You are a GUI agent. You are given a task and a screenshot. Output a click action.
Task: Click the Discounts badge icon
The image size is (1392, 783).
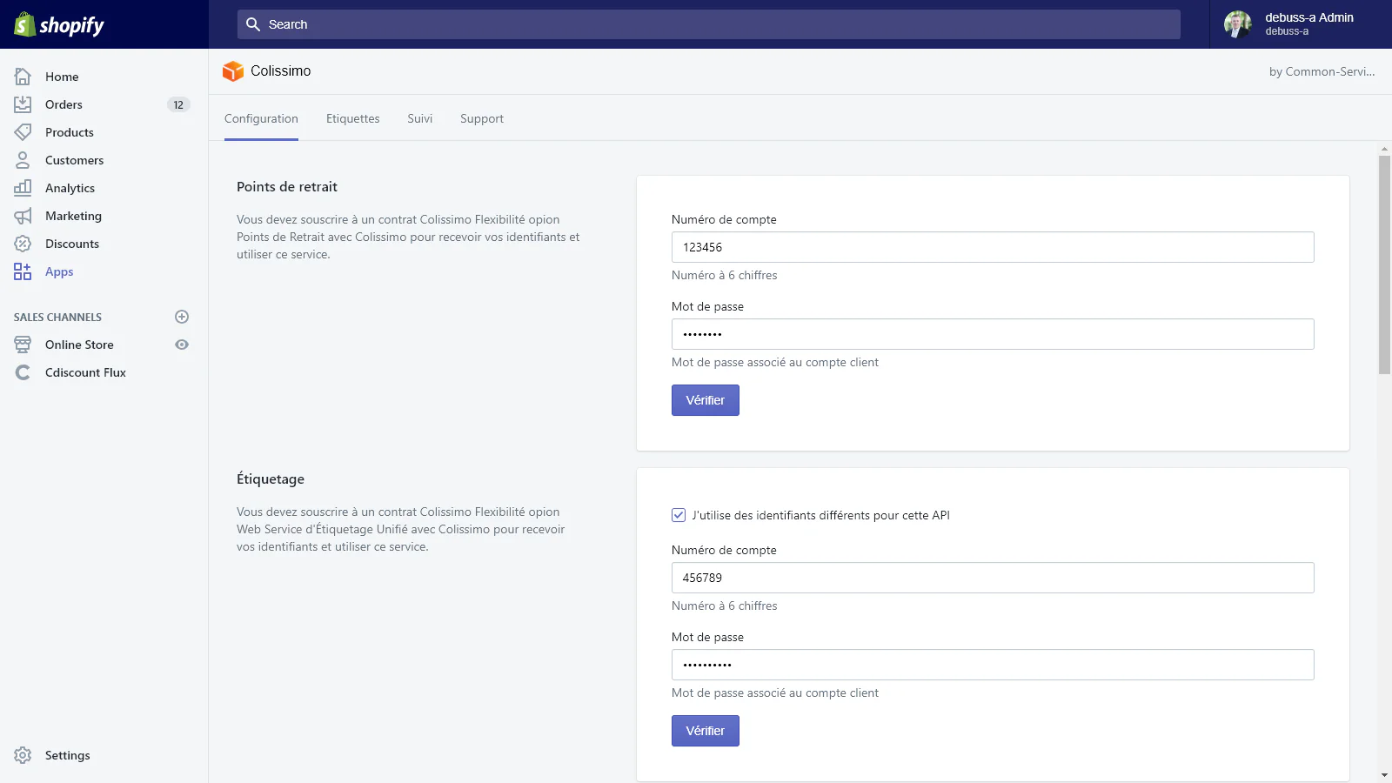tap(23, 244)
